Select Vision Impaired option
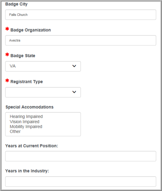162x191 pixels. [x=25, y=122]
